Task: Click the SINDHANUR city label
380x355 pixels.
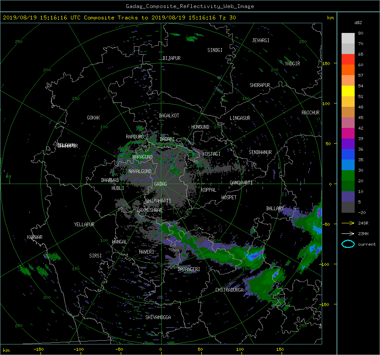Action: click(260, 152)
